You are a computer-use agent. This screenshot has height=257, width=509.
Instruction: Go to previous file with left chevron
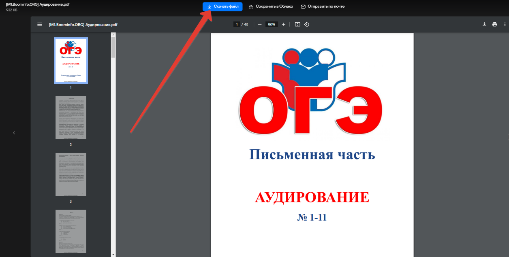click(x=14, y=133)
